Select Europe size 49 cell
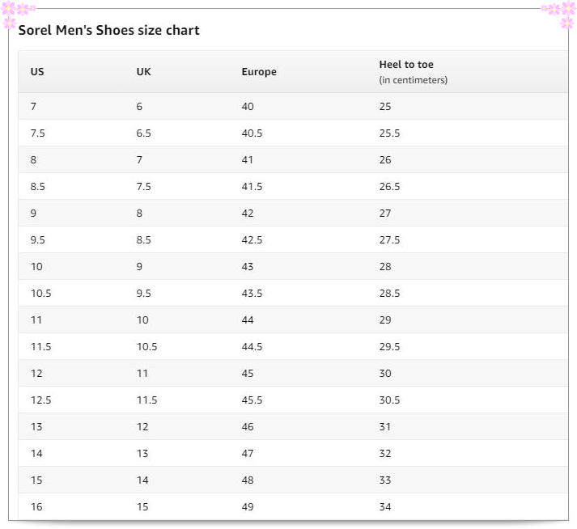The height and width of the screenshot is (529, 577). 248,507
